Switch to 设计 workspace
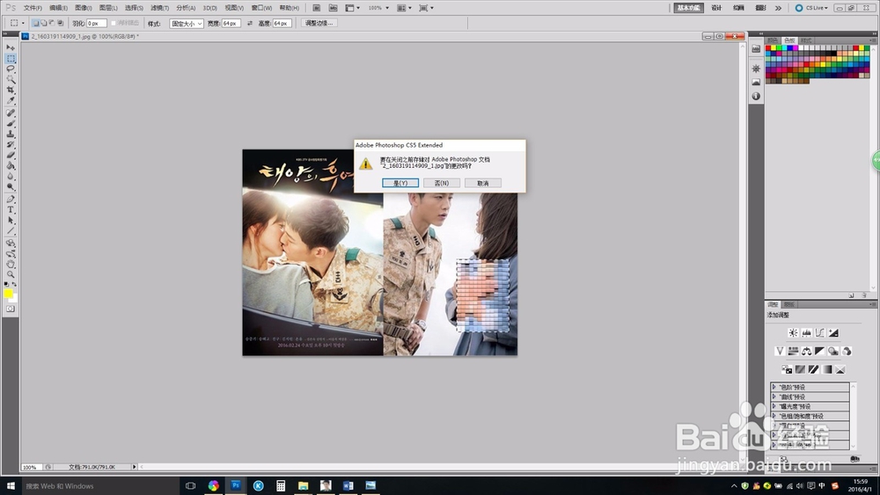The image size is (880, 495). tap(716, 8)
